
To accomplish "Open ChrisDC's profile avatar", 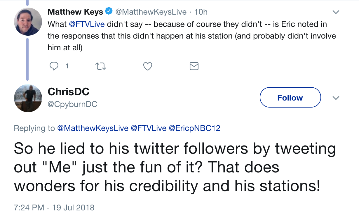I will pos(28,98).
